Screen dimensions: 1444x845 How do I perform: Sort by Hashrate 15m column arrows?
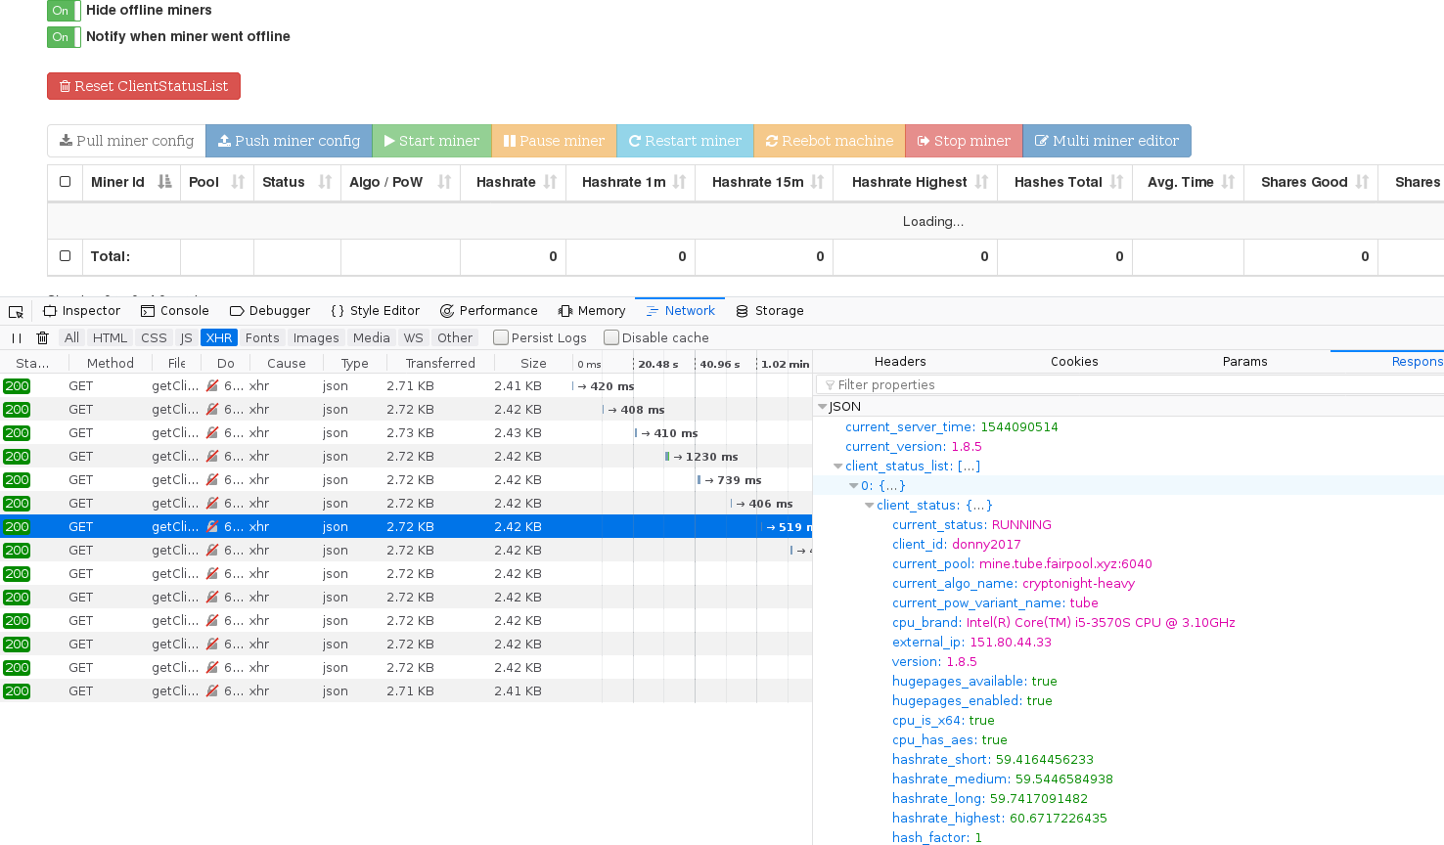tap(817, 182)
